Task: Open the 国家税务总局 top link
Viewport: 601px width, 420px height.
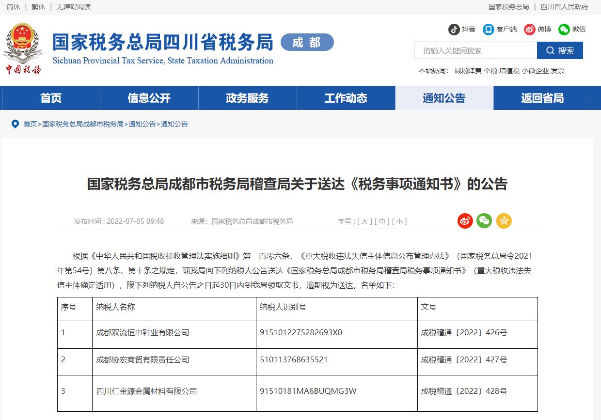Action: pos(508,7)
